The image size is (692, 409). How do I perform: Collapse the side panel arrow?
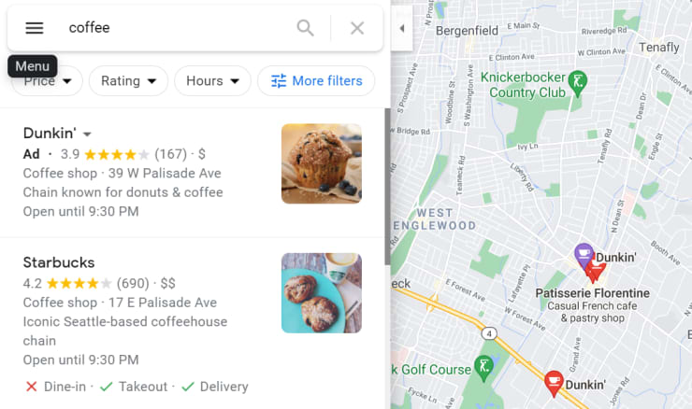[x=401, y=28]
